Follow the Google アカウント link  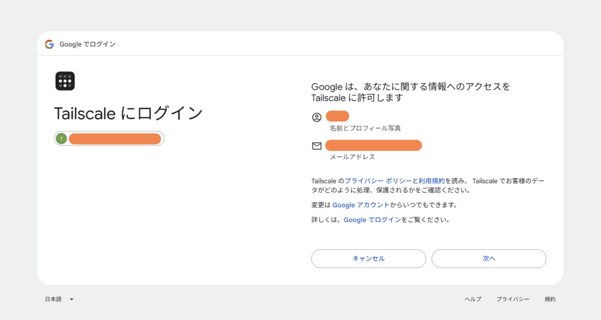coord(360,205)
